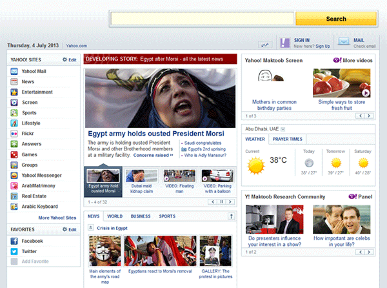Click the Sign Up link
387x288 pixels.
pos(322,46)
